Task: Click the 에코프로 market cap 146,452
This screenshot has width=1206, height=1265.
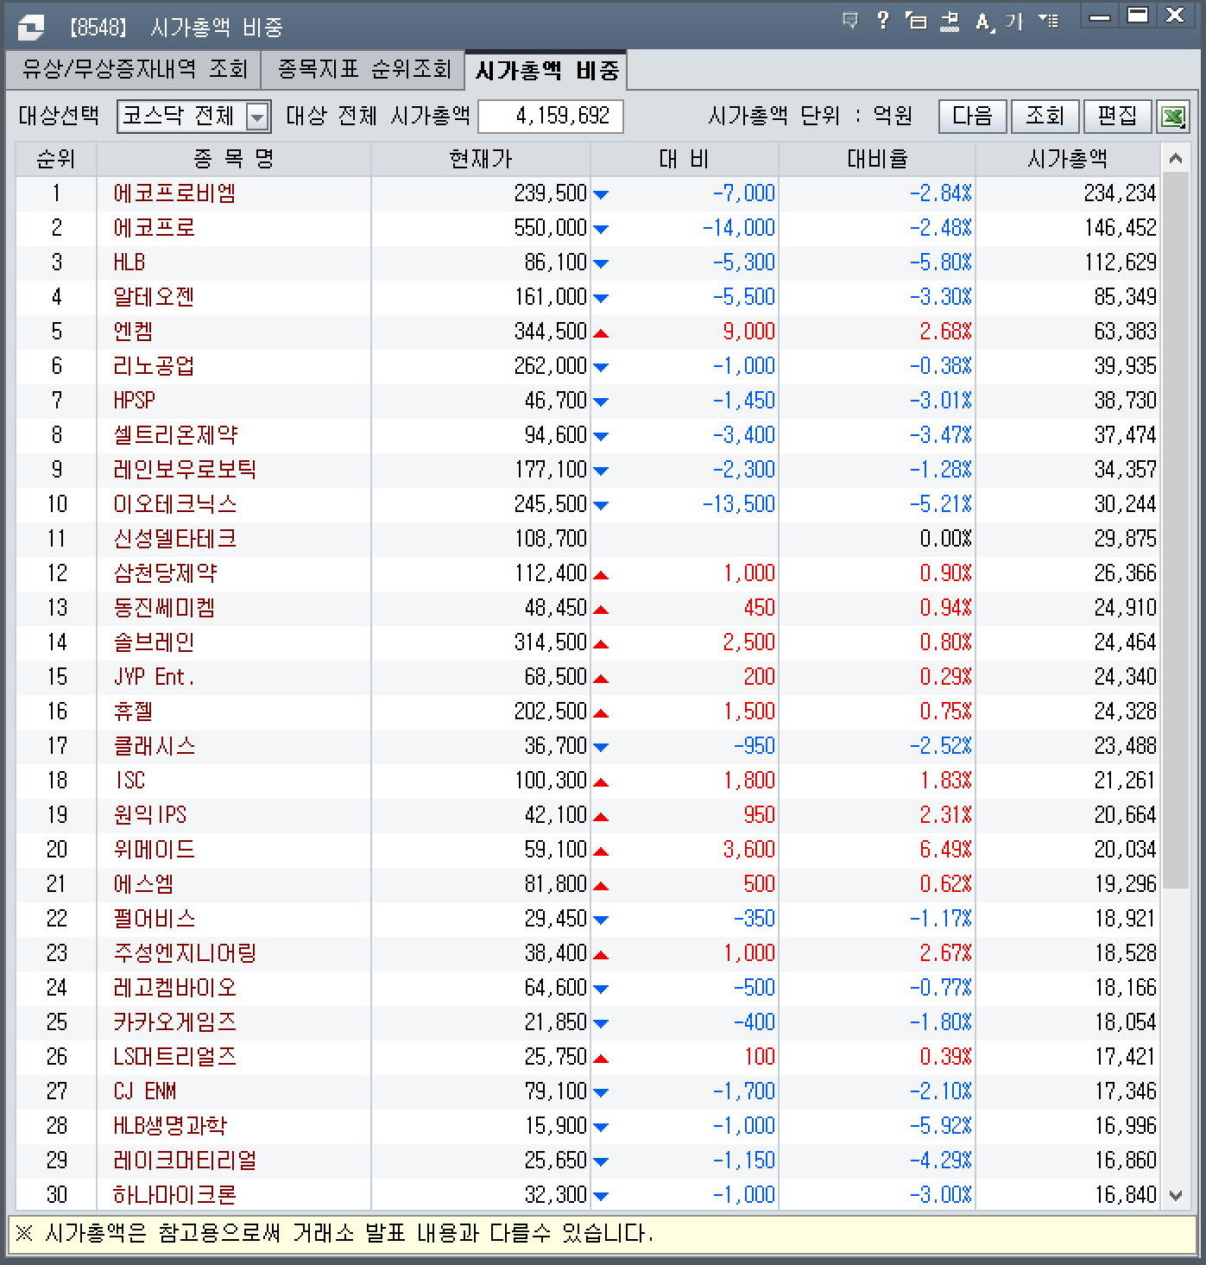Action: (x=1120, y=228)
